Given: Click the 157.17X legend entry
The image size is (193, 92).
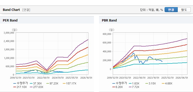Looking at the screenshot, I should pos(69,84).
